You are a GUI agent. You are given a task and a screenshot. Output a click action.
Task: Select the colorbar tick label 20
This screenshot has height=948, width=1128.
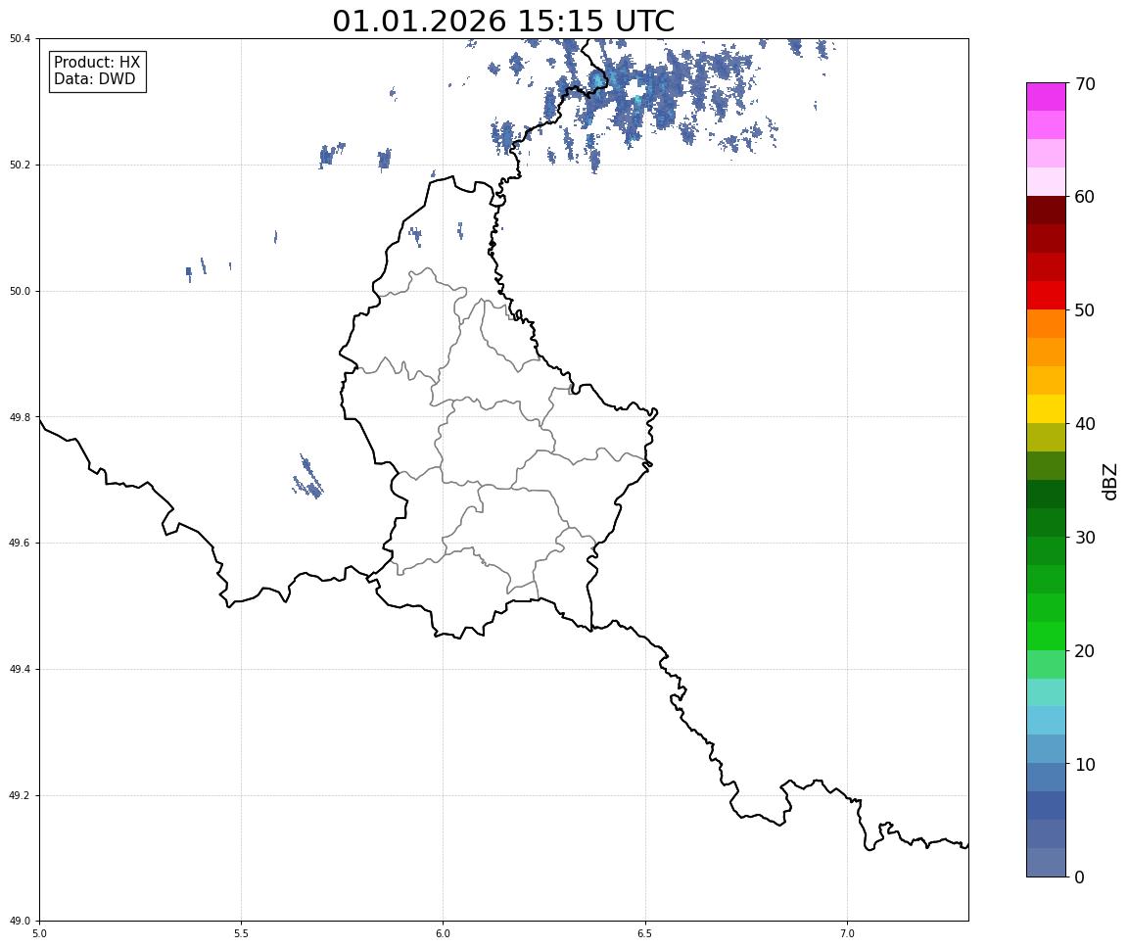[x=1084, y=651]
